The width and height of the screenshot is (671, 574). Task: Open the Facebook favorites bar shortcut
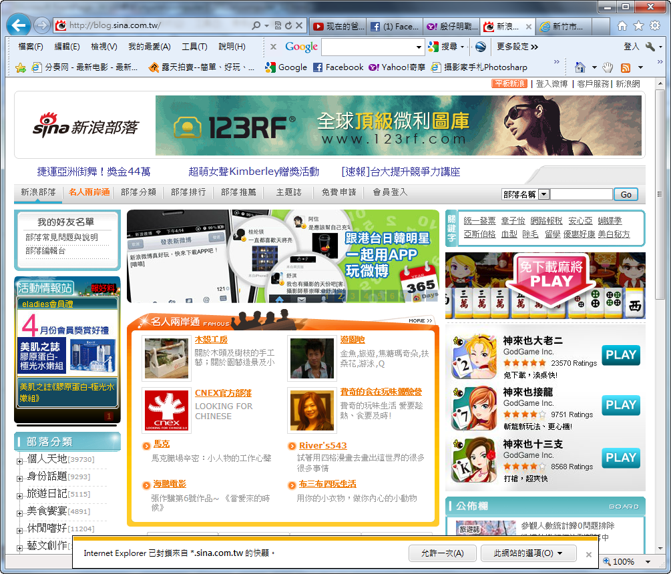coord(338,67)
